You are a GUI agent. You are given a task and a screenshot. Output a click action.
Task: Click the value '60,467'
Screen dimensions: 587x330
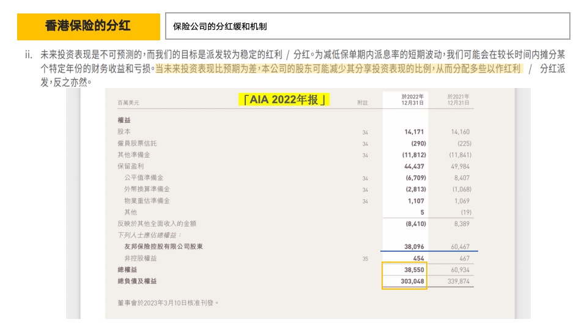click(x=460, y=246)
